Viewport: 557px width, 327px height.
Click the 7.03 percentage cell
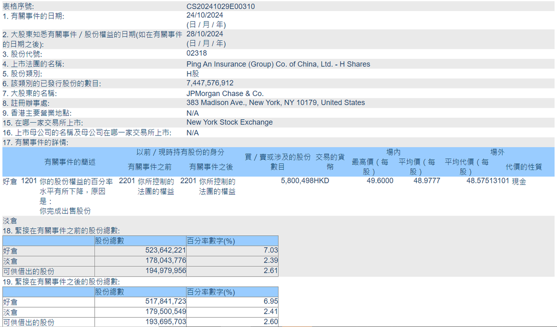tap(271, 251)
